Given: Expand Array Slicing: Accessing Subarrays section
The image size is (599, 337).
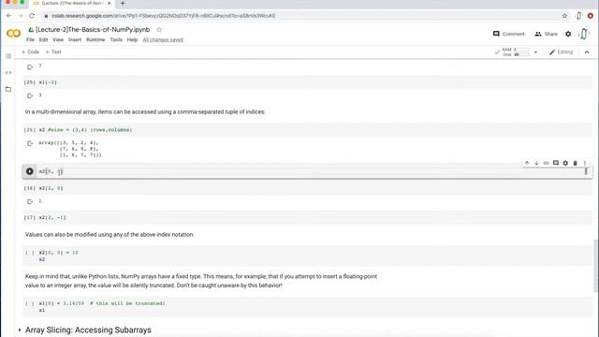Looking at the screenshot, I should pyautogui.click(x=20, y=330).
